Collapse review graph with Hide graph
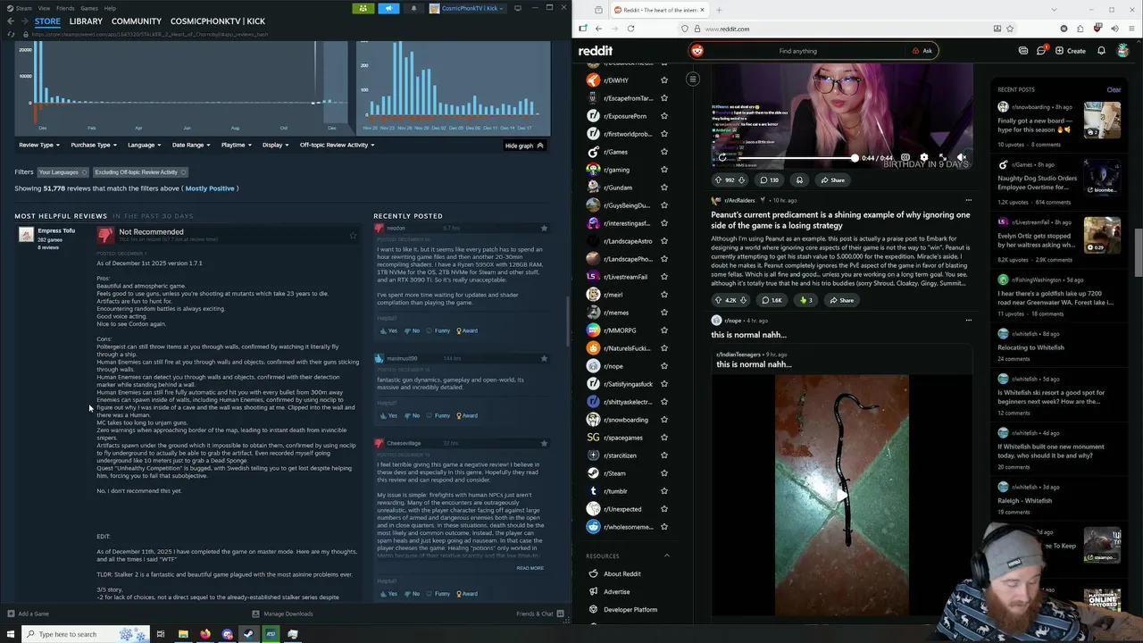This screenshot has height=643, width=1143. click(x=524, y=146)
